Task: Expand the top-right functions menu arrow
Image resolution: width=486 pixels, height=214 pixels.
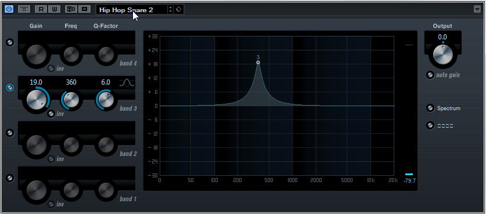Action: 477,10
